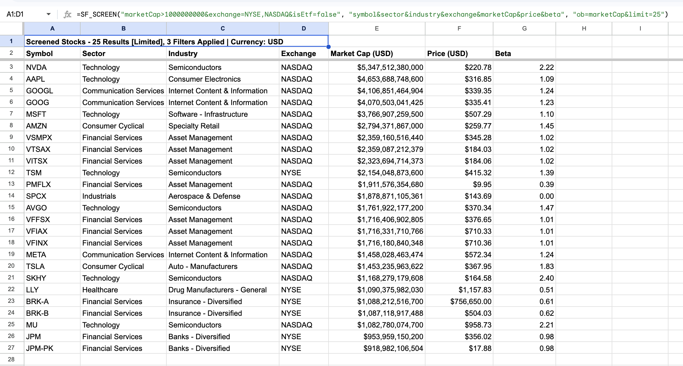Click the Screened Stocks title cell
Image resolution: width=683 pixels, height=366 pixels.
(176, 42)
